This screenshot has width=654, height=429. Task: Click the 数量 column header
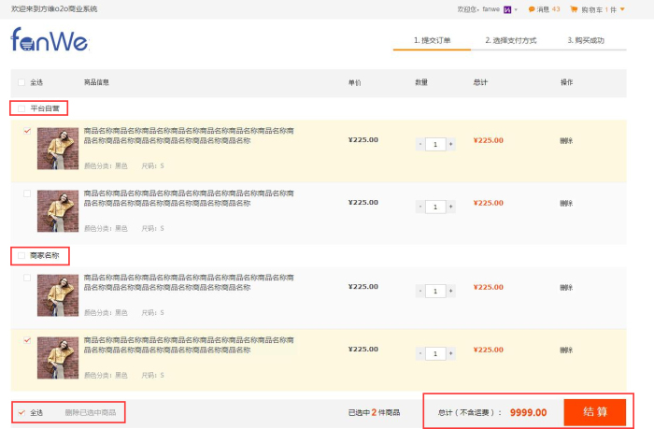point(421,82)
